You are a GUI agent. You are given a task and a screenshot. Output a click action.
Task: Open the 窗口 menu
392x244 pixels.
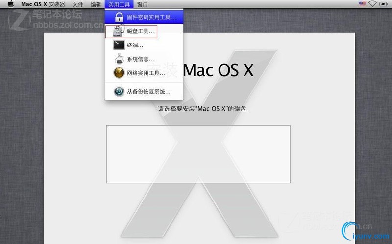pyautogui.click(x=142, y=4)
